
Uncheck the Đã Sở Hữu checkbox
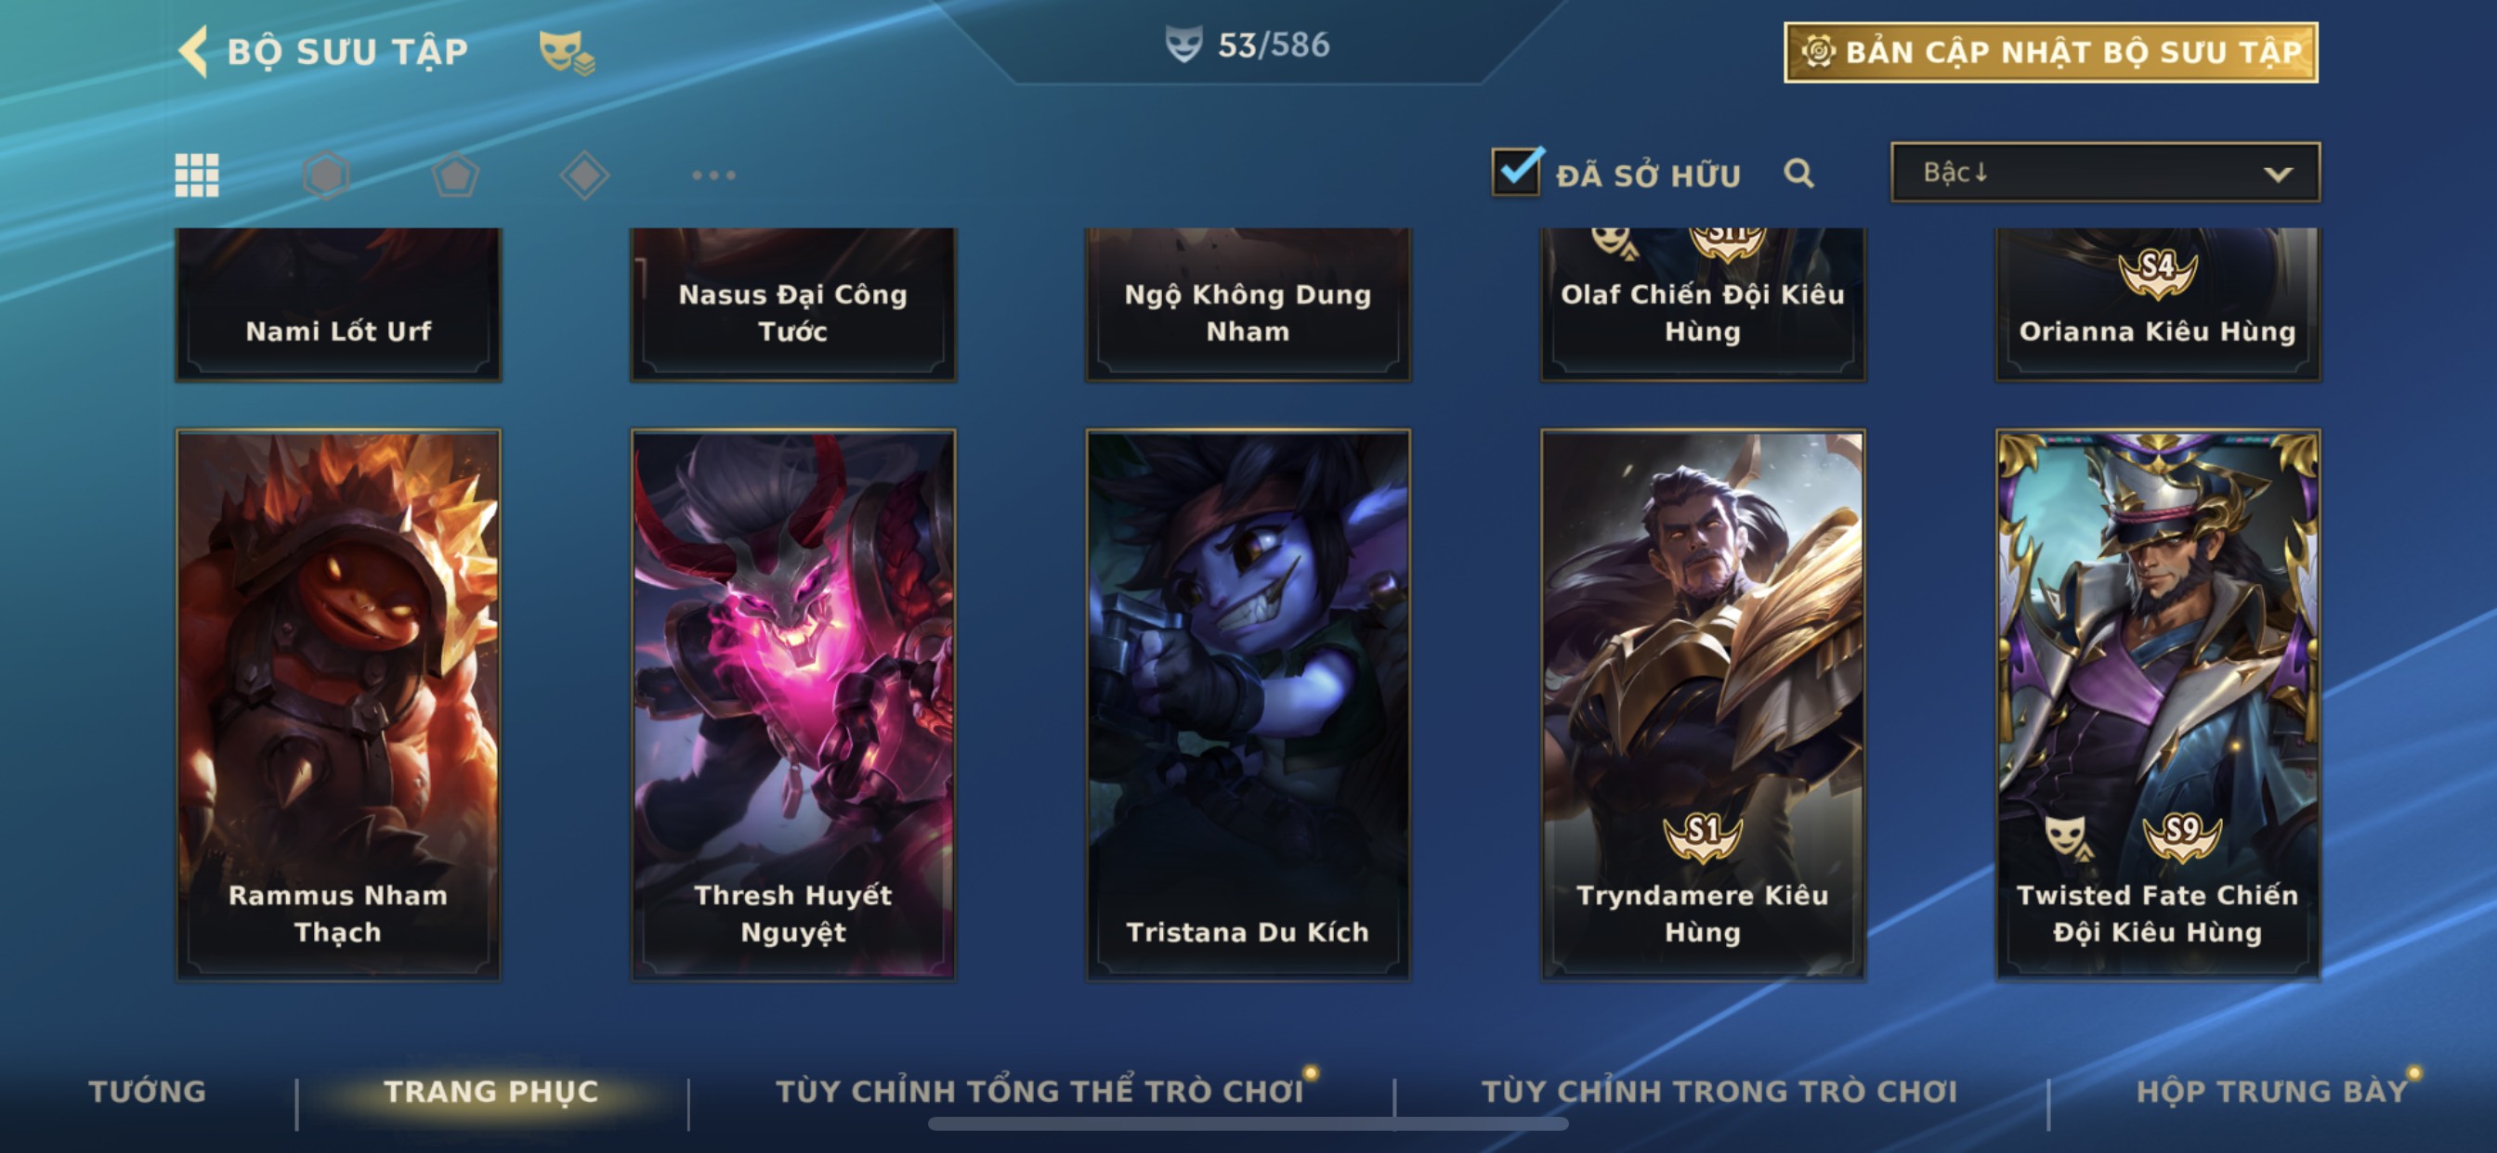click(1516, 172)
